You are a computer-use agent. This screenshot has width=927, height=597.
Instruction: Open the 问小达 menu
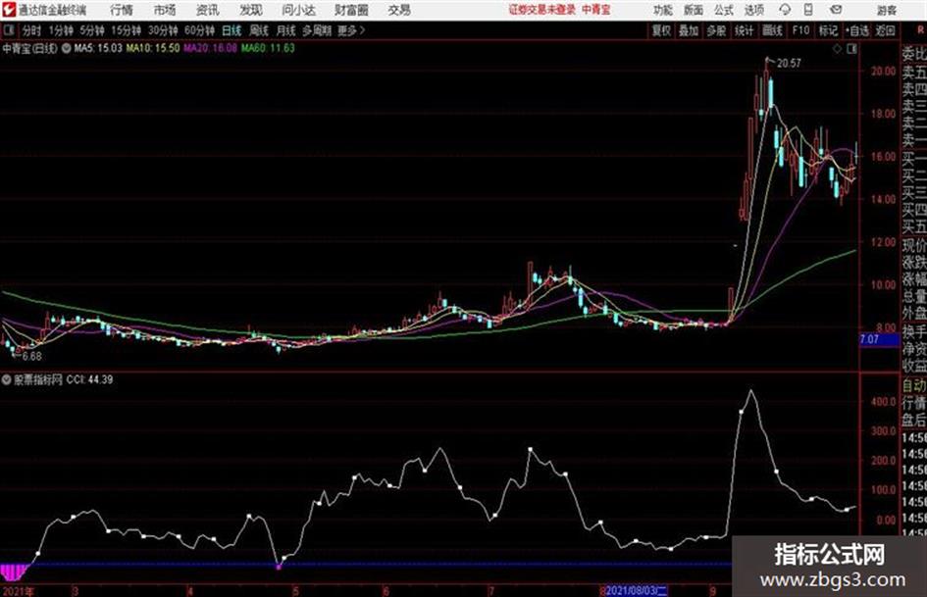click(x=298, y=10)
